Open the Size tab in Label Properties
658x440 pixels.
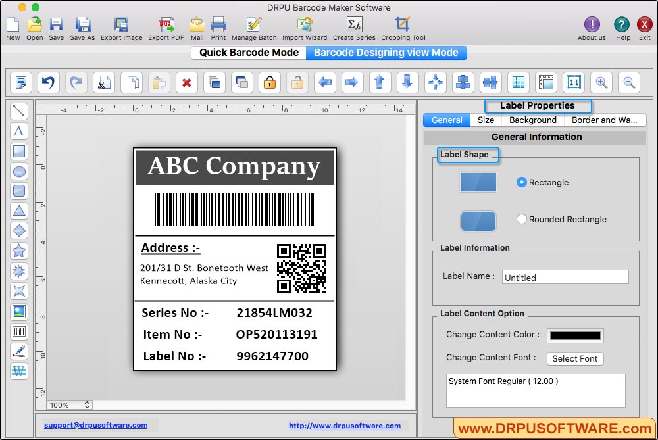point(485,120)
